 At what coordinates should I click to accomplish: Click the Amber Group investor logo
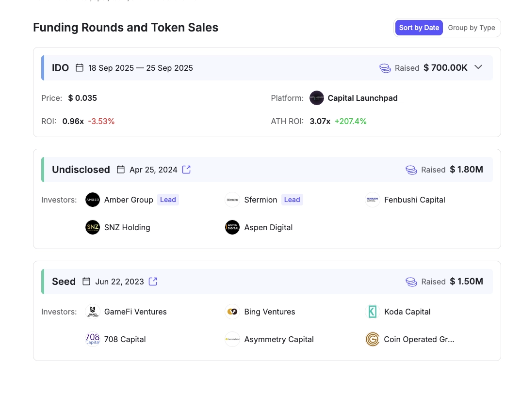[93, 200]
